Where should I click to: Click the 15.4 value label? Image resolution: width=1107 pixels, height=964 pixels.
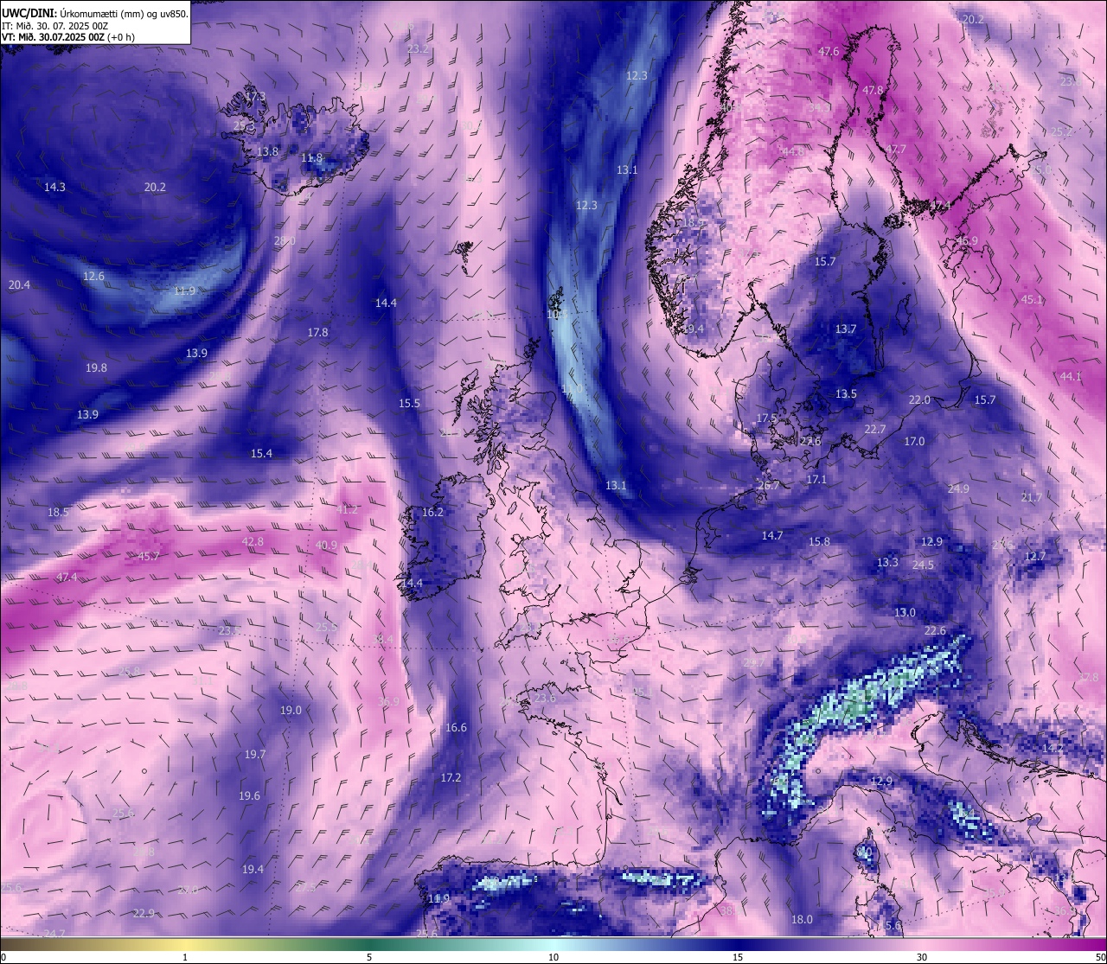pyautogui.click(x=261, y=454)
